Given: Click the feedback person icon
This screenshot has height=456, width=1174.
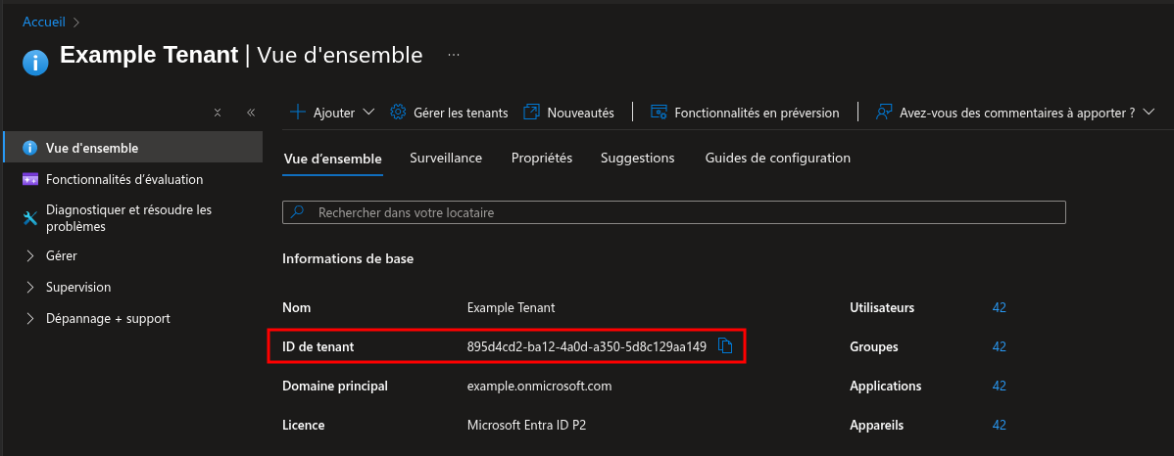Looking at the screenshot, I should [x=884, y=112].
